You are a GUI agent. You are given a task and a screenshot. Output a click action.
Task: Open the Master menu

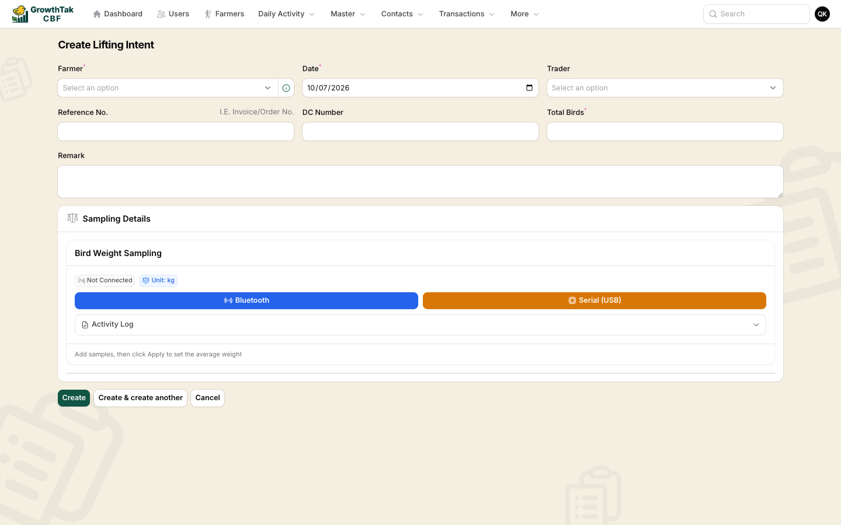[348, 14]
